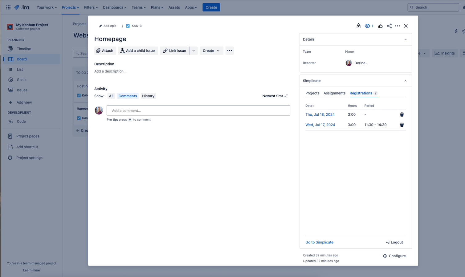The image size is (465, 277).
Task: Open the Teams menu
Action: tap(139, 7)
